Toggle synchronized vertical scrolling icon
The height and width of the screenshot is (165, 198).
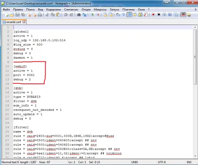(105, 15)
